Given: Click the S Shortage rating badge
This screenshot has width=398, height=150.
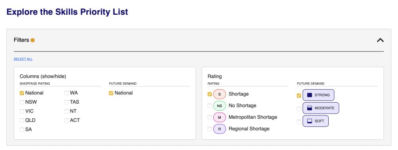Looking at the screenshot, I should (x=220, y=94).
